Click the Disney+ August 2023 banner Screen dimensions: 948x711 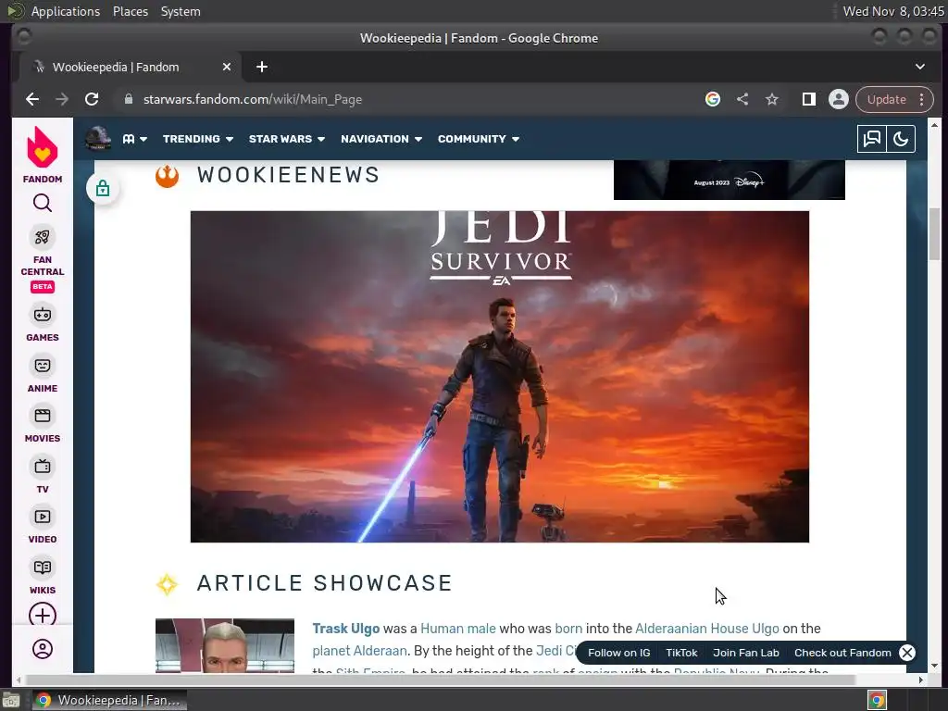click(x=730, y=180)
